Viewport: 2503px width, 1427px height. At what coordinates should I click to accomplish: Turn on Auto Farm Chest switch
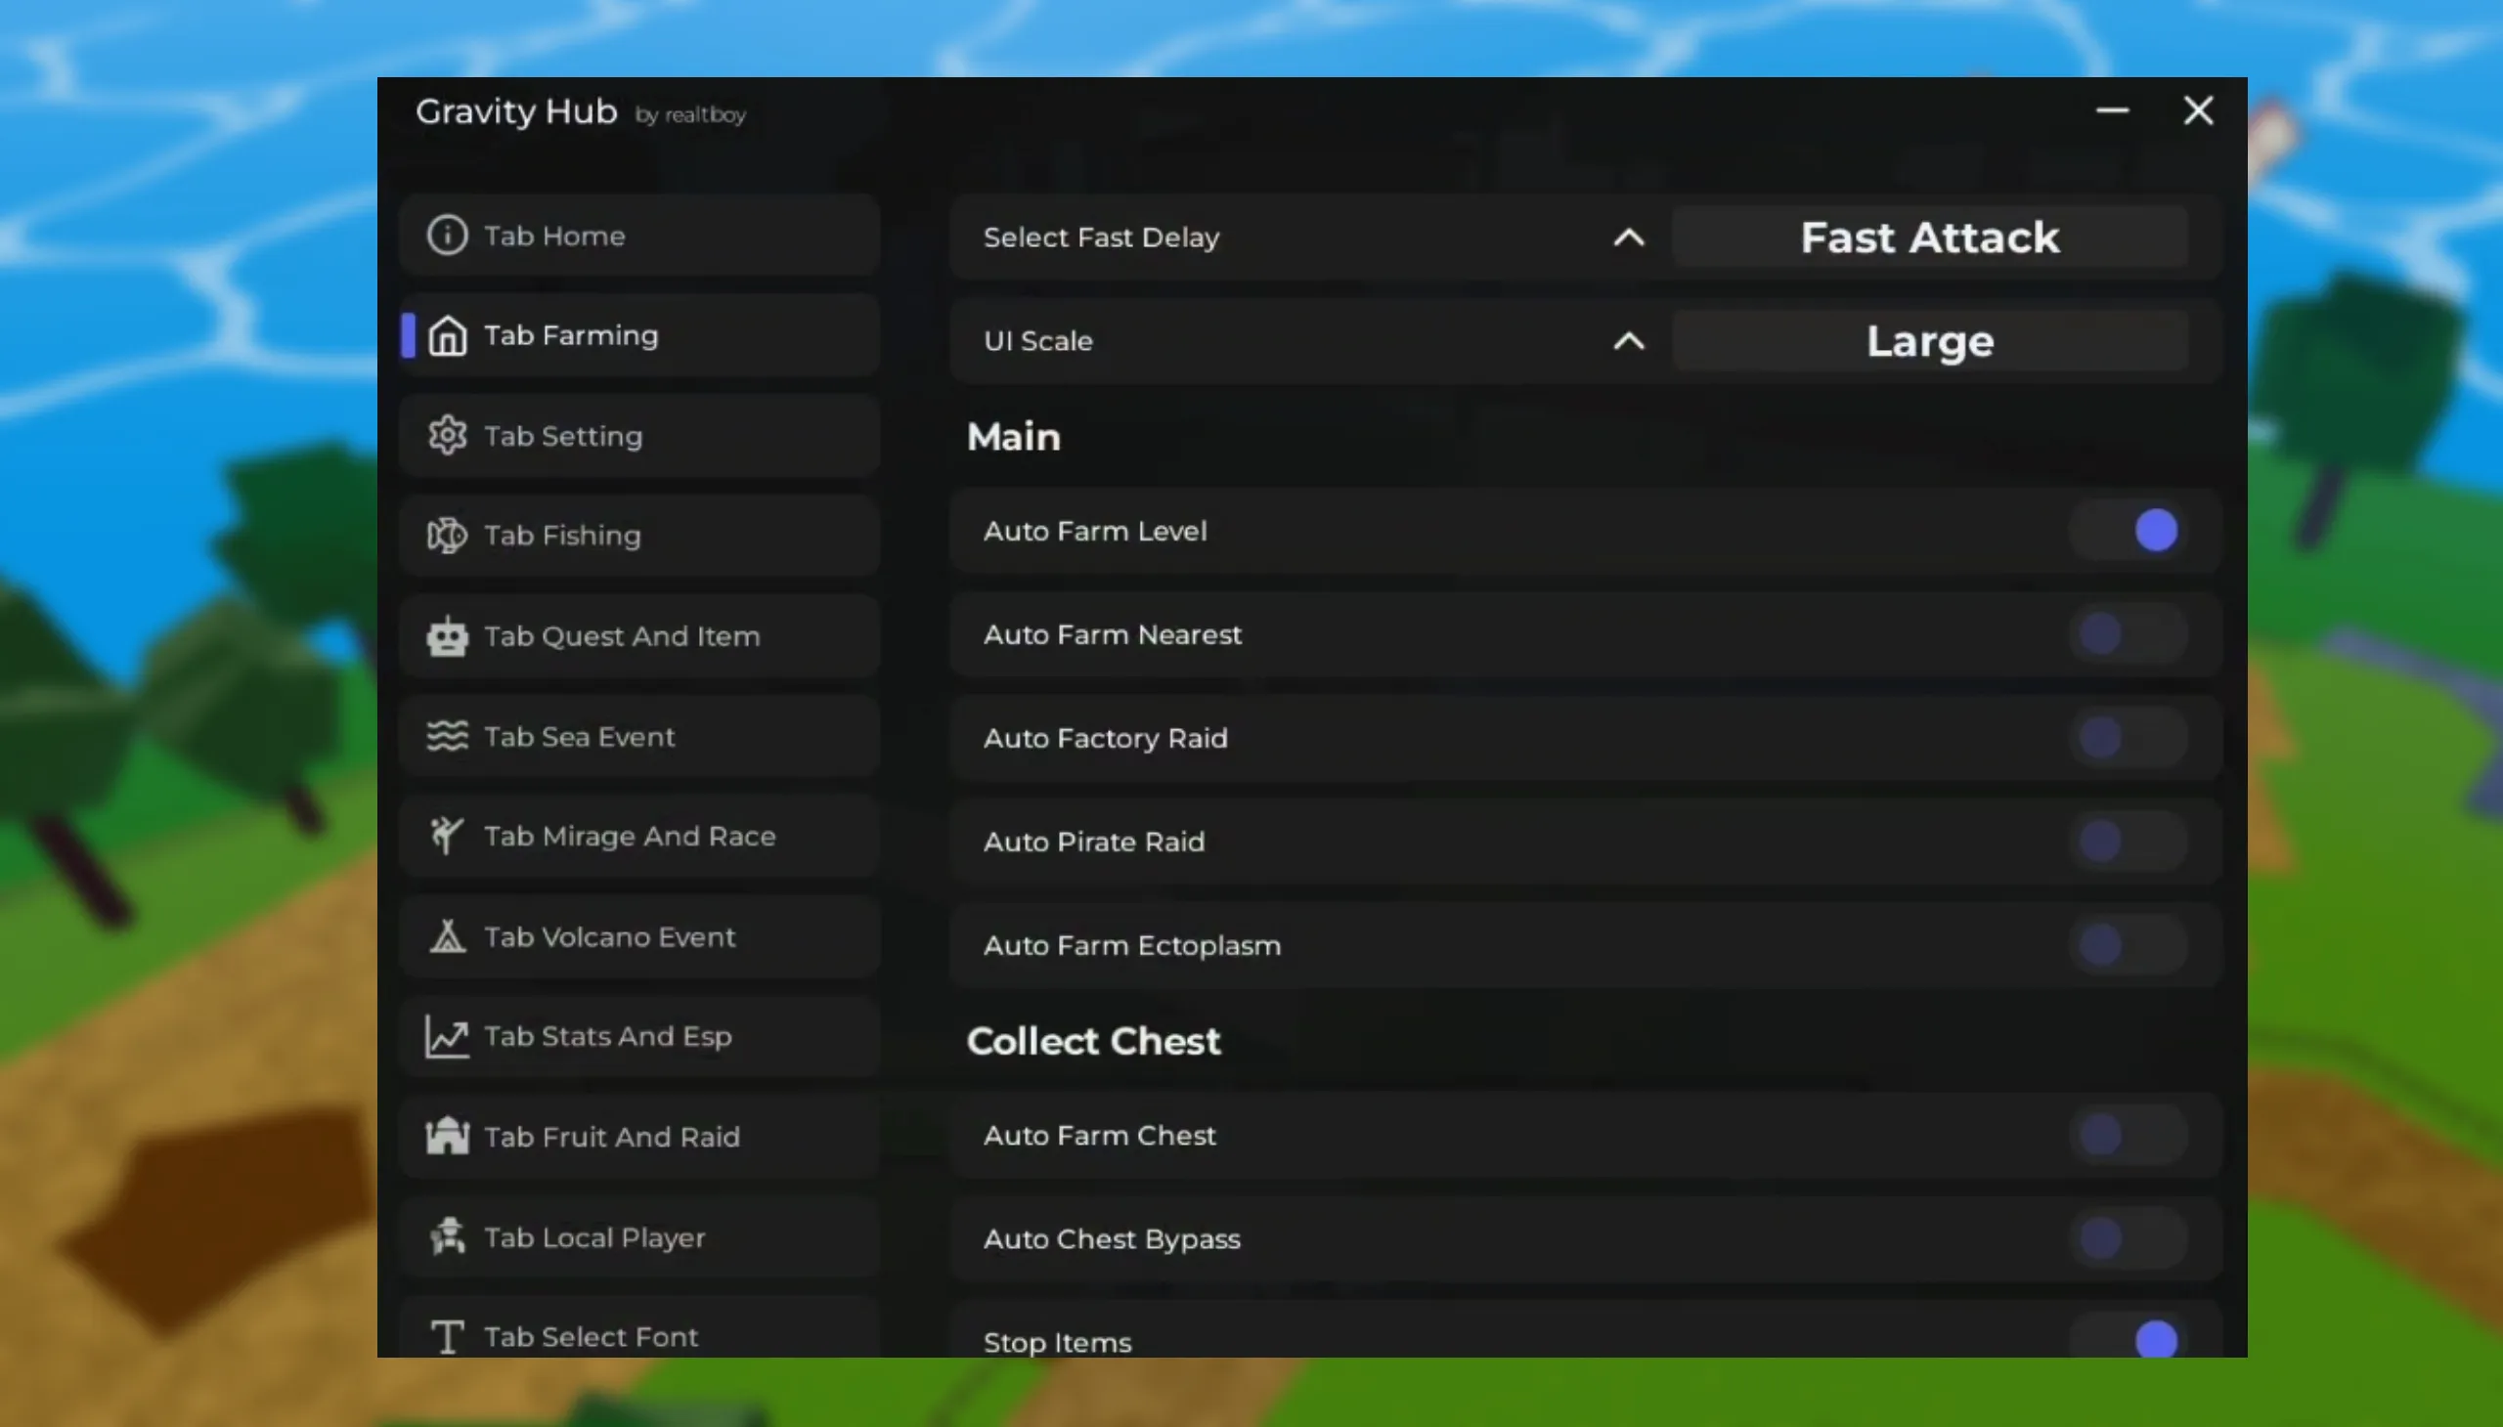coord(2128,1135)
